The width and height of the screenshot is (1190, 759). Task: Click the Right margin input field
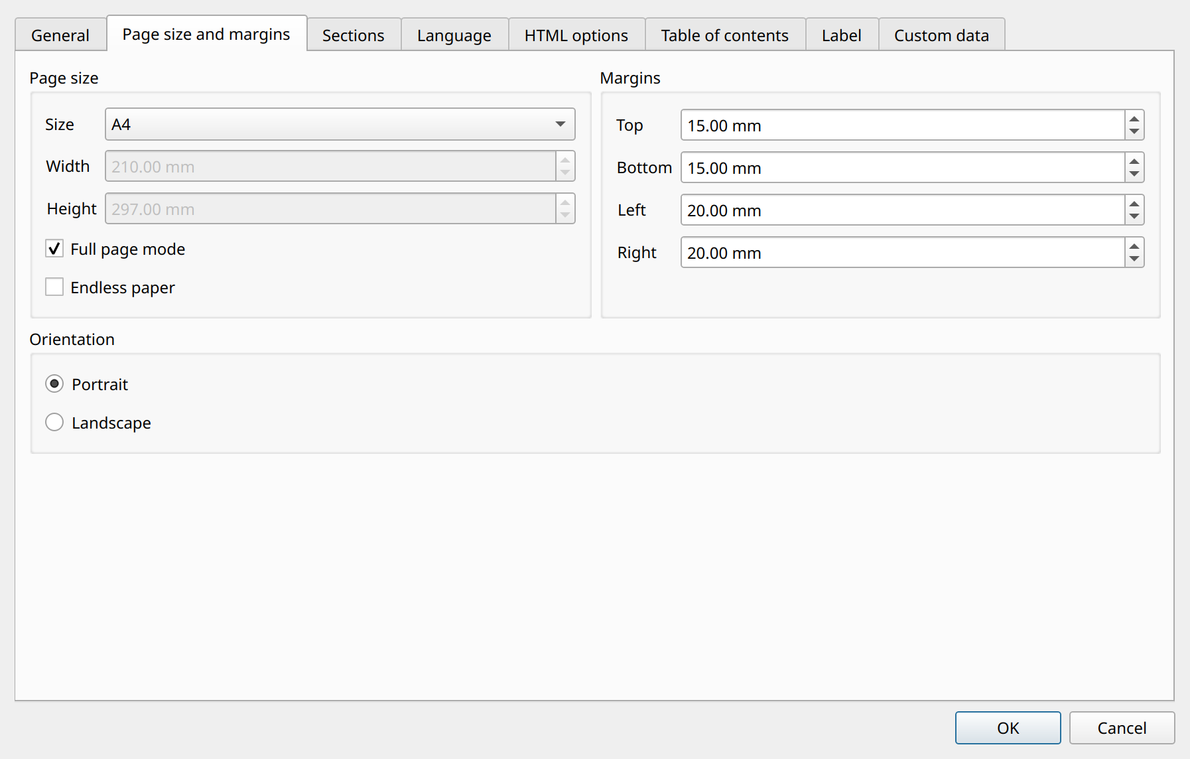coord(902,253)
